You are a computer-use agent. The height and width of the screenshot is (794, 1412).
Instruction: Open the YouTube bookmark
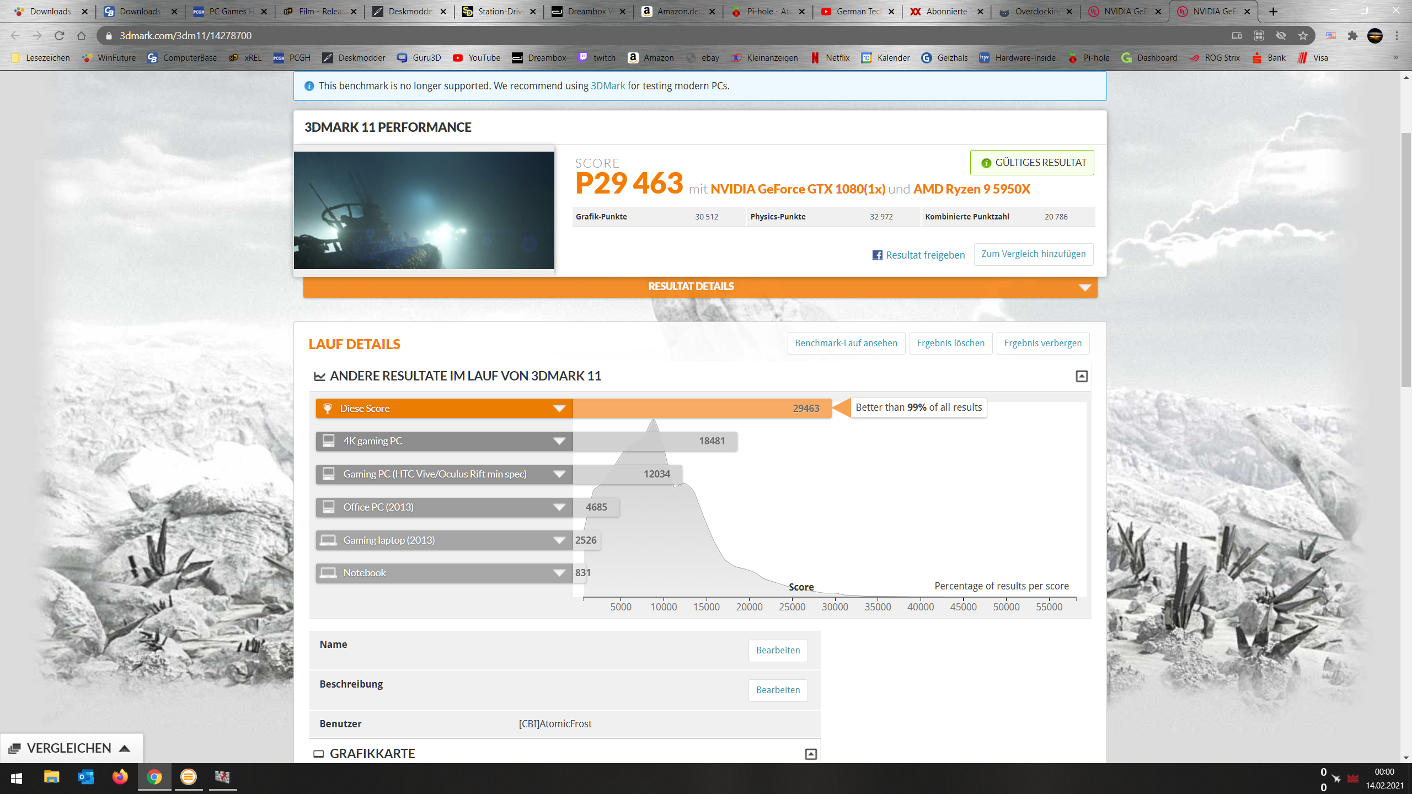click(x=477, y=58)
